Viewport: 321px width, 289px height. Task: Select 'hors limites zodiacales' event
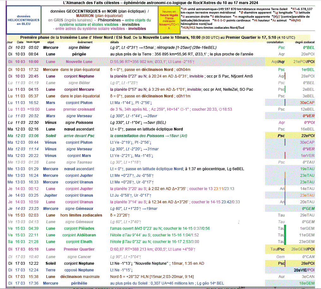pos(81,215)
